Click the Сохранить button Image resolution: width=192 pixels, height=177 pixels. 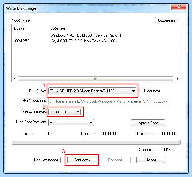point(166,20)
